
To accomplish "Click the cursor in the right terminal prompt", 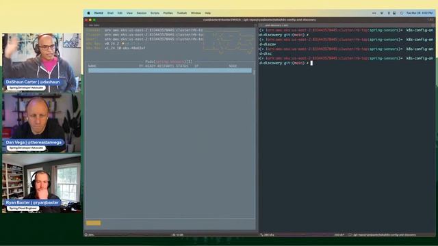I will pos(311,63).
